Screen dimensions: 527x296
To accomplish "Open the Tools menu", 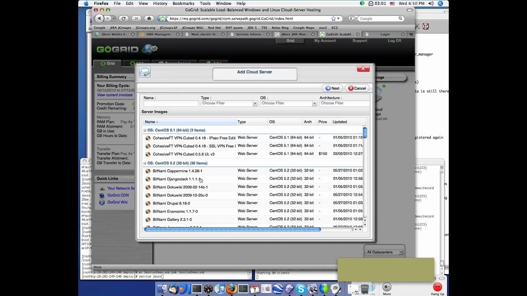I will pos(205,3).
